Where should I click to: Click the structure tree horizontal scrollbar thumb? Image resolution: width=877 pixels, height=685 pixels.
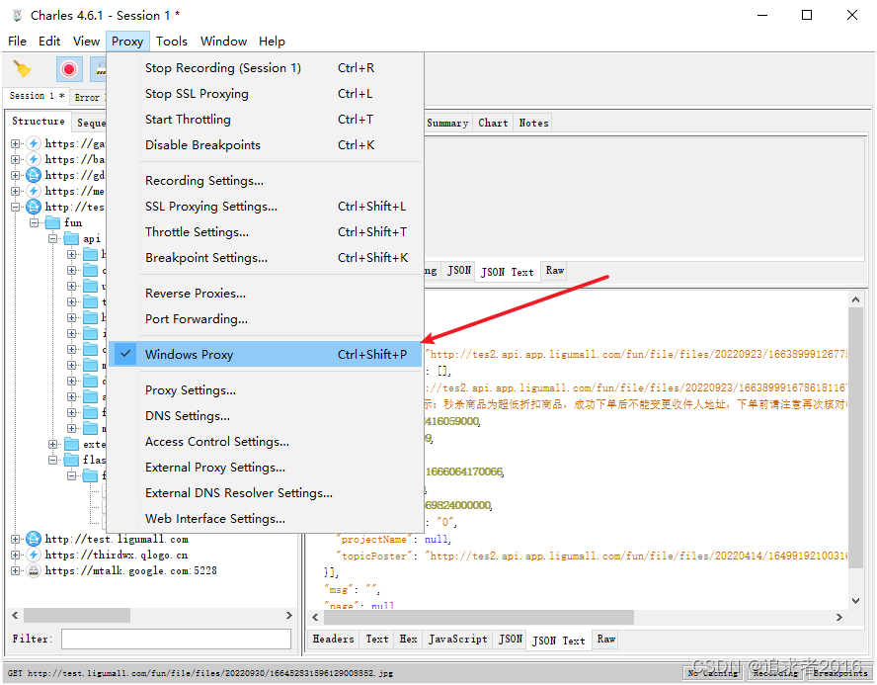77,616
